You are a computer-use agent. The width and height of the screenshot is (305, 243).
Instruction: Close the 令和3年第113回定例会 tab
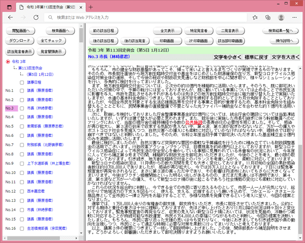81,8
